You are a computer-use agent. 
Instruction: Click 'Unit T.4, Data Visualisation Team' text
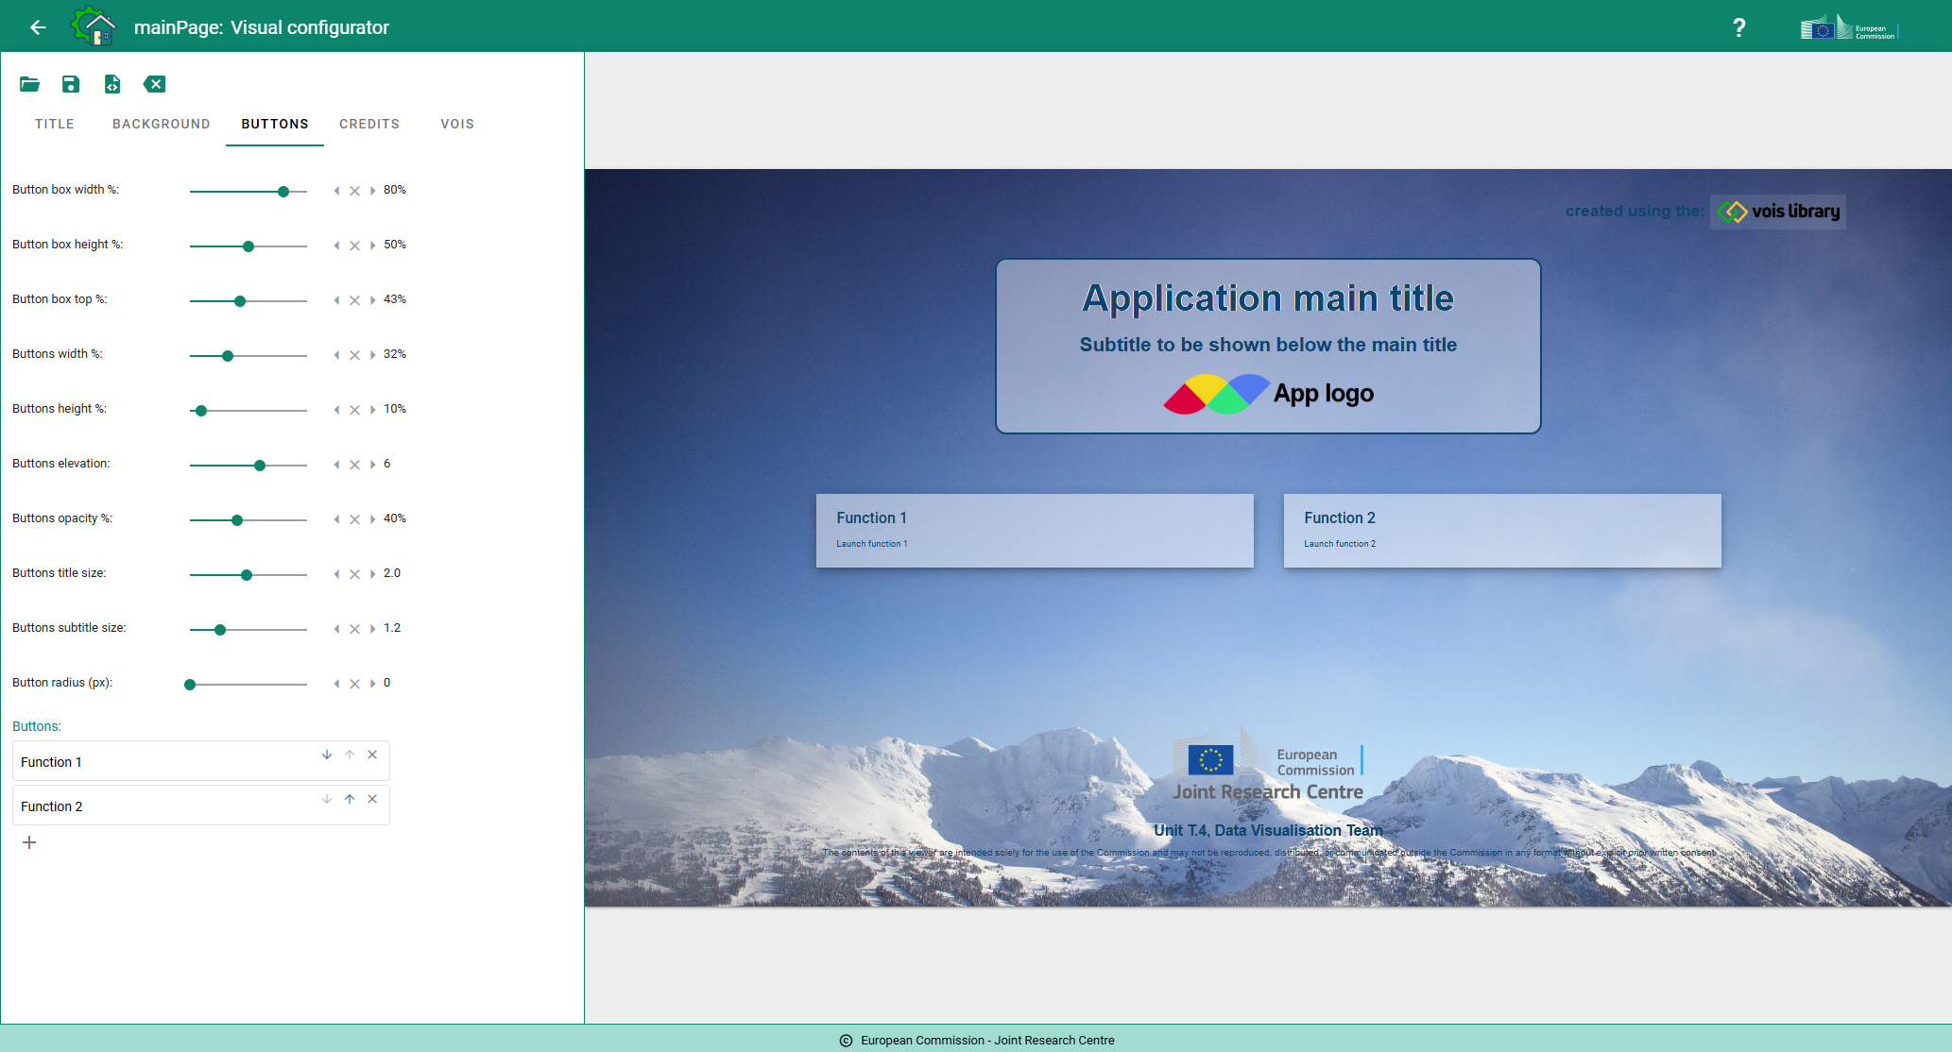coord(1268,830)
